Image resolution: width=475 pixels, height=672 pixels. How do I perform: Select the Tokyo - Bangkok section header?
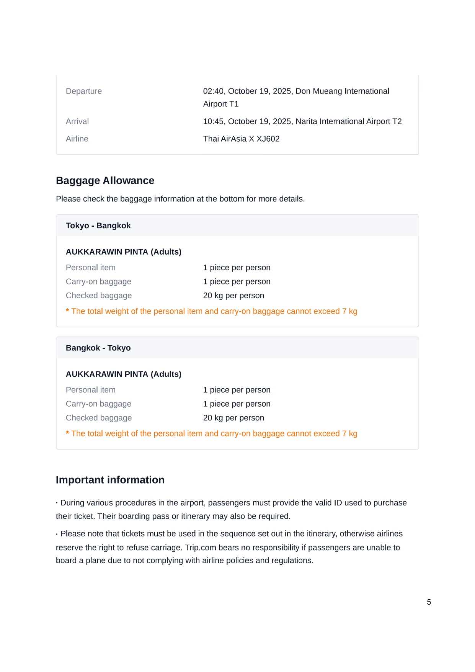[98, 226]
